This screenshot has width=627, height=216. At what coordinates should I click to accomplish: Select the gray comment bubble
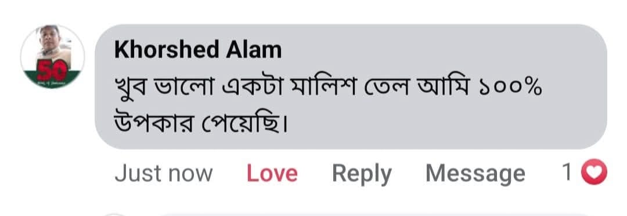point(351,87)
